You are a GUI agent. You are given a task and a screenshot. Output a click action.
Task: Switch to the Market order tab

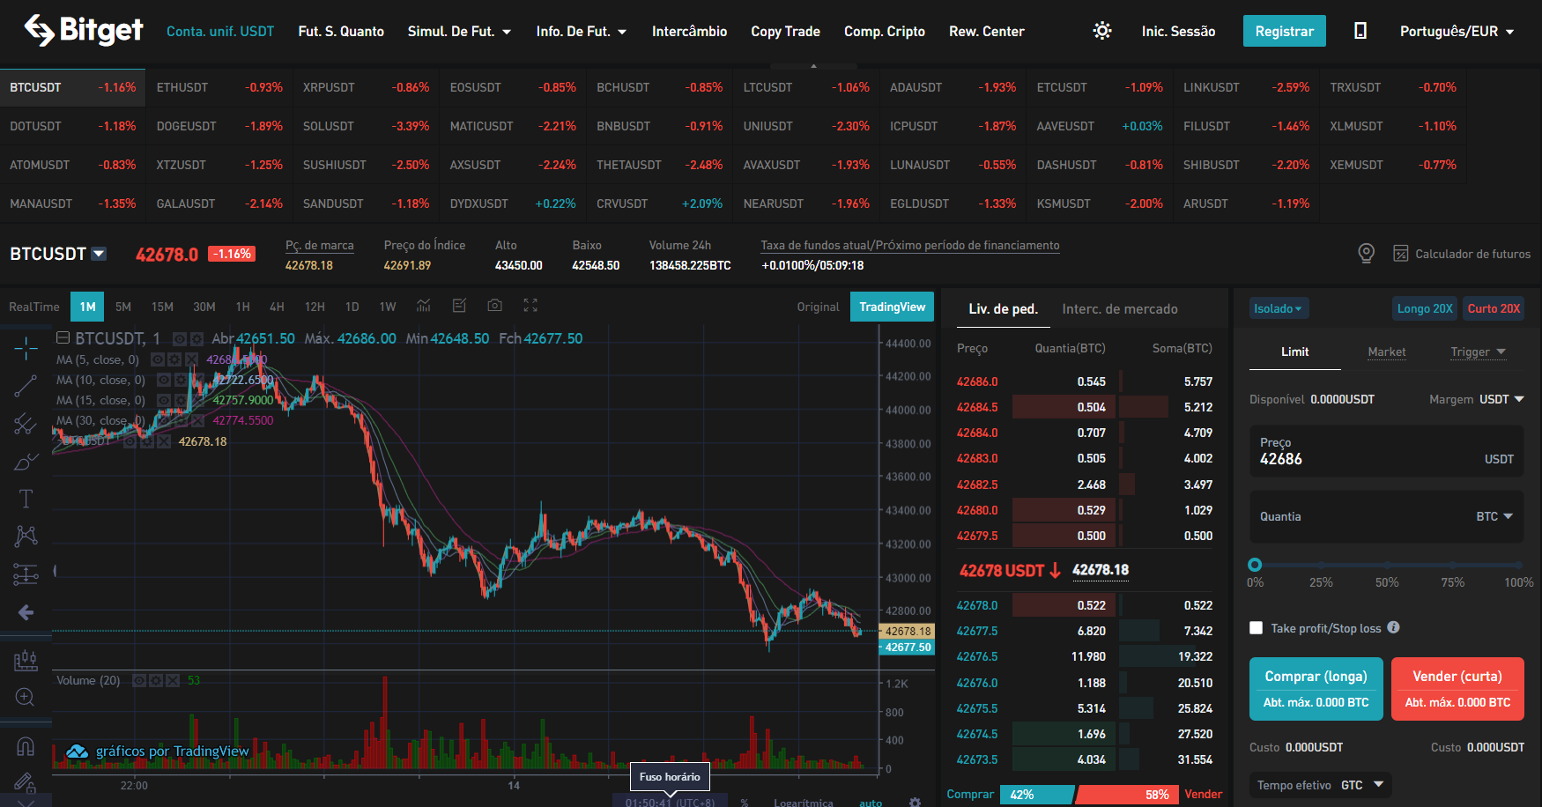(x=1386, y=352)
